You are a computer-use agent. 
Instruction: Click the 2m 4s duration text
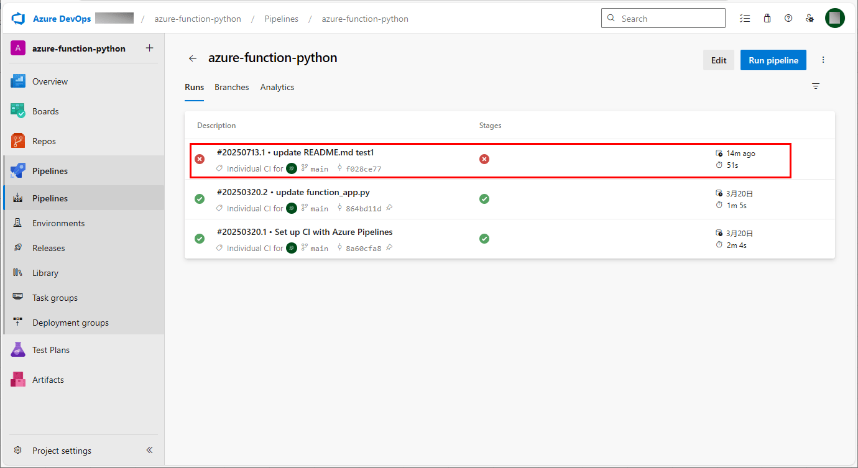(736, 245)
